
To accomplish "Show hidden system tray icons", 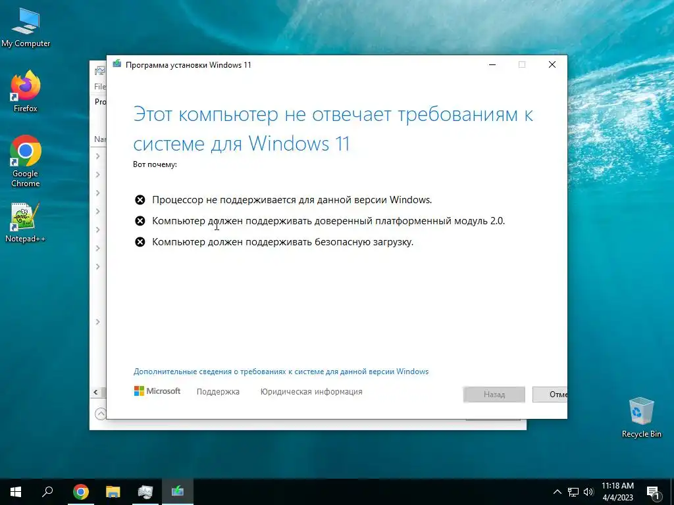I will click(x=557, y=492).
